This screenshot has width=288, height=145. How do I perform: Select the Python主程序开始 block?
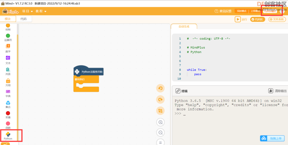pos(89,71)
